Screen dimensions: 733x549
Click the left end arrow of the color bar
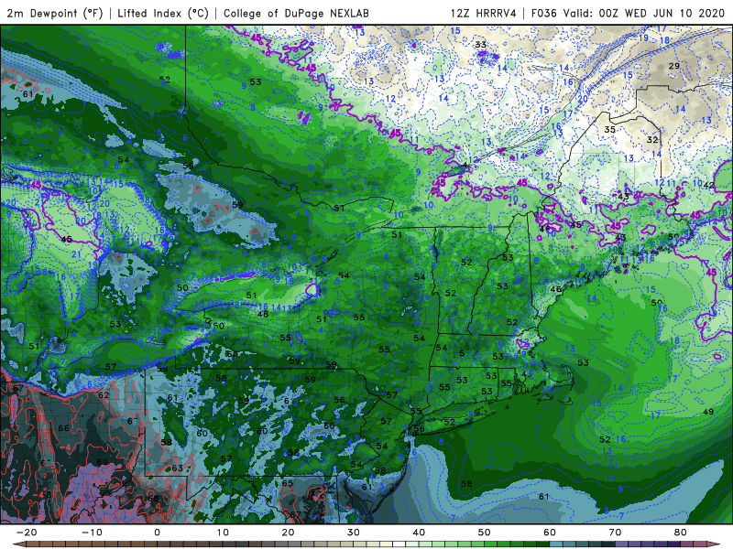click(x=18, y=544)
